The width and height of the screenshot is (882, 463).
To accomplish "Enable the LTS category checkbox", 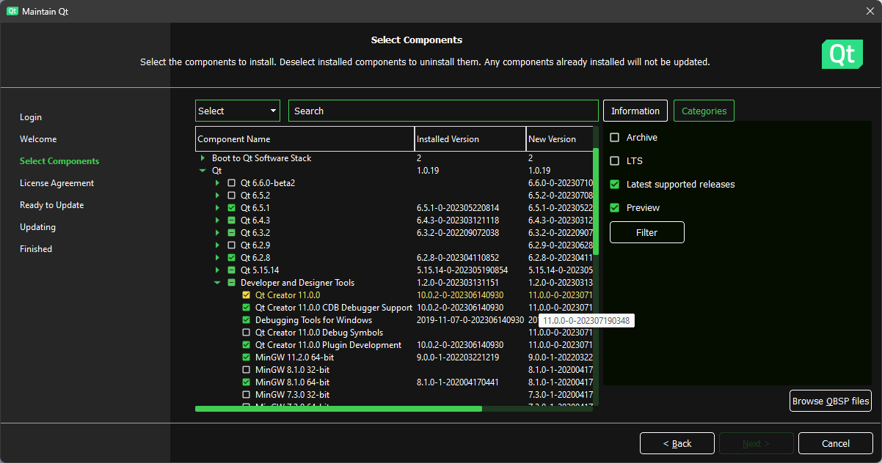I will pos(615,161).
